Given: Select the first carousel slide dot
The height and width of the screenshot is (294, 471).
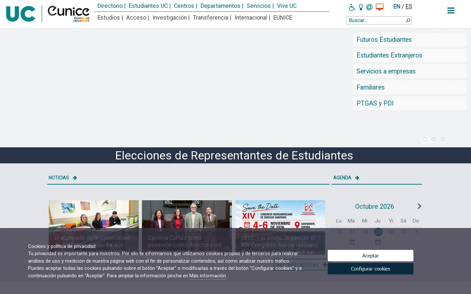Looking at the screenshot, I should [424, 139].
